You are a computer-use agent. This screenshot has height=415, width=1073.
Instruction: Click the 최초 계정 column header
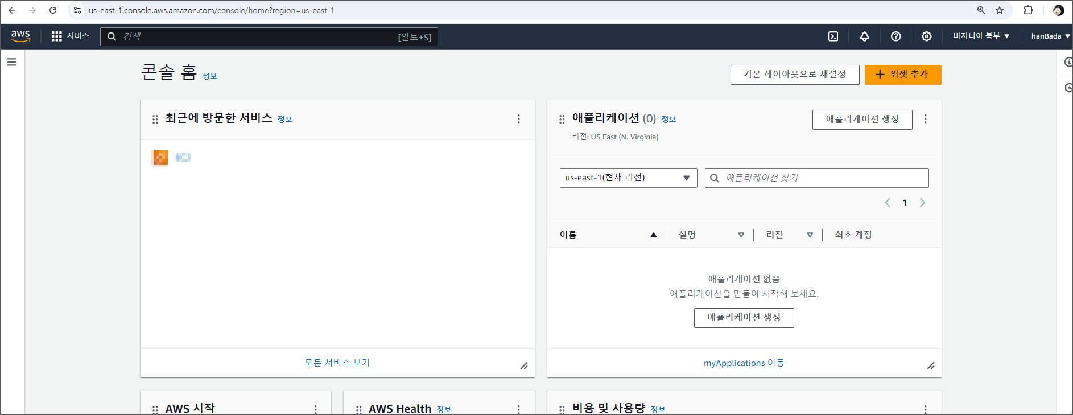click(853, 235)
